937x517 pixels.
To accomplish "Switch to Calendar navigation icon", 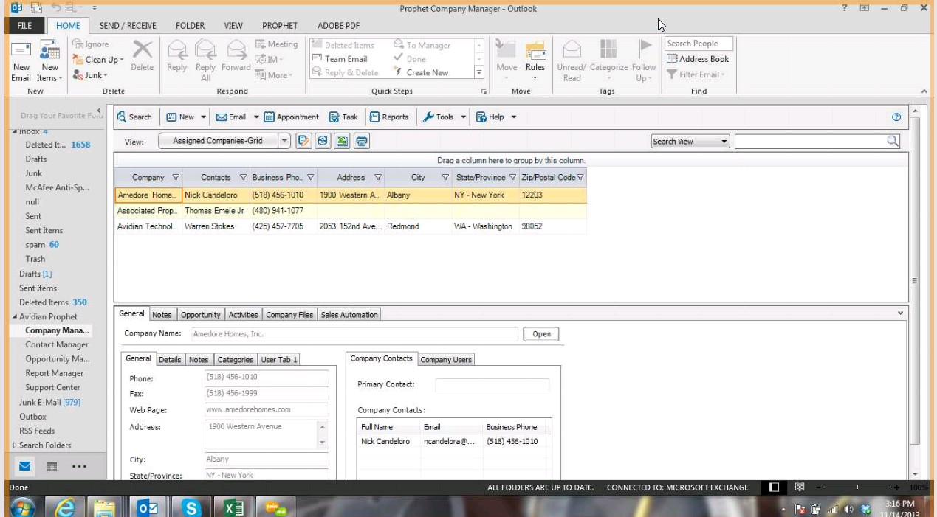I will [52, 466].
